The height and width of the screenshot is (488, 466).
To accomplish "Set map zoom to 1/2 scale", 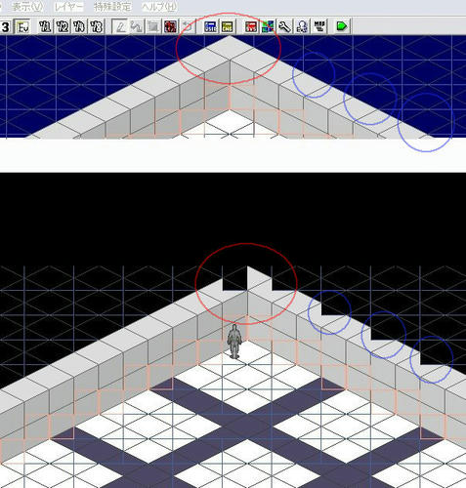I will (63, 26).
